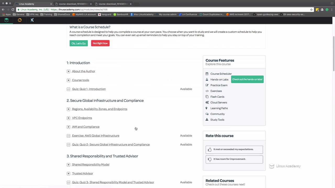
Task: Click the Linux Academy graduation cap logo
Action: pyautogui.click(x=7, y=20)
